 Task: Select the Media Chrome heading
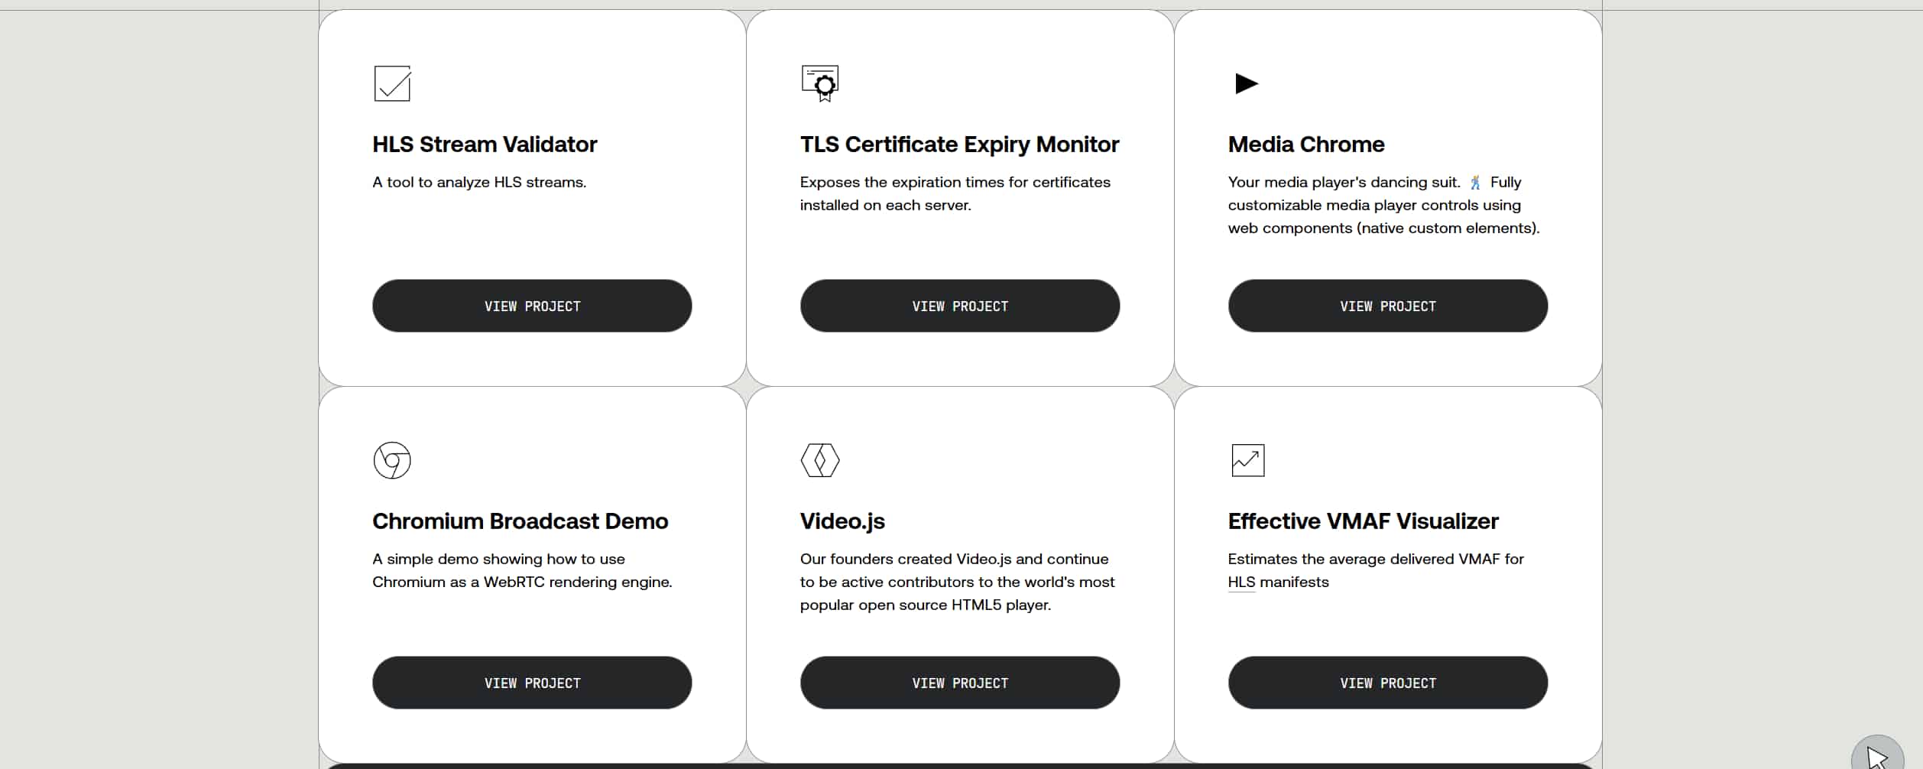(x=1306, y=144)
